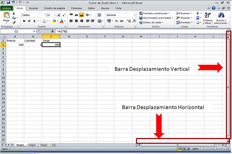Screen dimensions: 232x154
Task: Toggle the middle vertical align button
Action: tap(76, 15)
